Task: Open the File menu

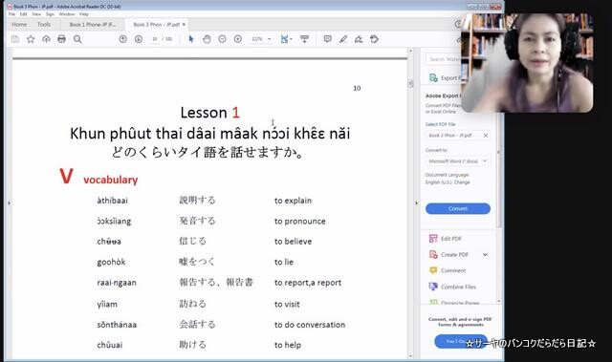Action: click(11, 14)
